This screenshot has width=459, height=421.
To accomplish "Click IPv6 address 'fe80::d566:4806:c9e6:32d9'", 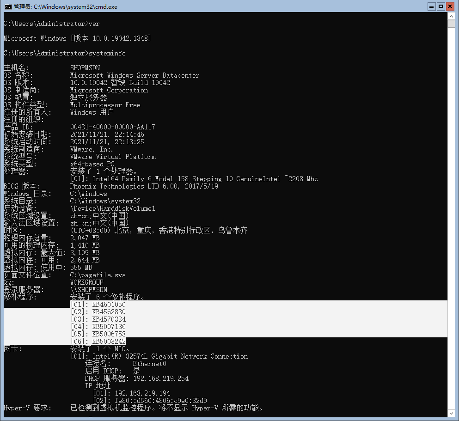I will point(161,401).
